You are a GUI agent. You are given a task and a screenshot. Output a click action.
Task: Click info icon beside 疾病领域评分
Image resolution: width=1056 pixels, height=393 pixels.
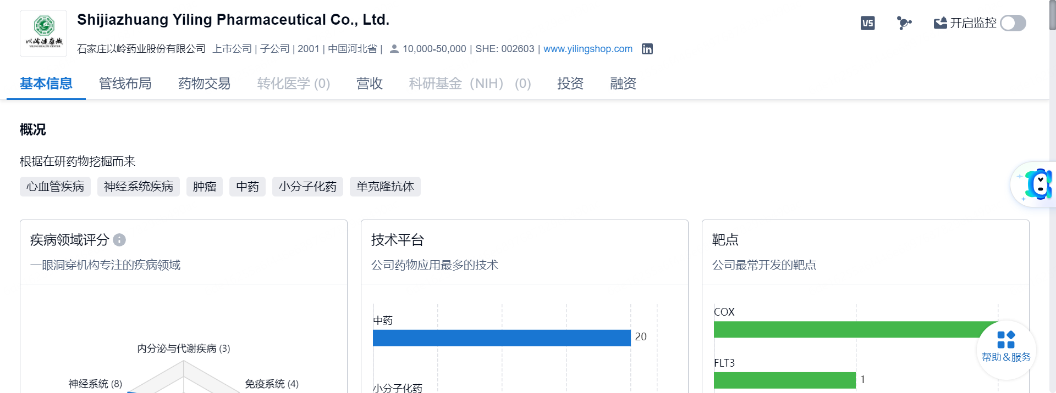119,240
